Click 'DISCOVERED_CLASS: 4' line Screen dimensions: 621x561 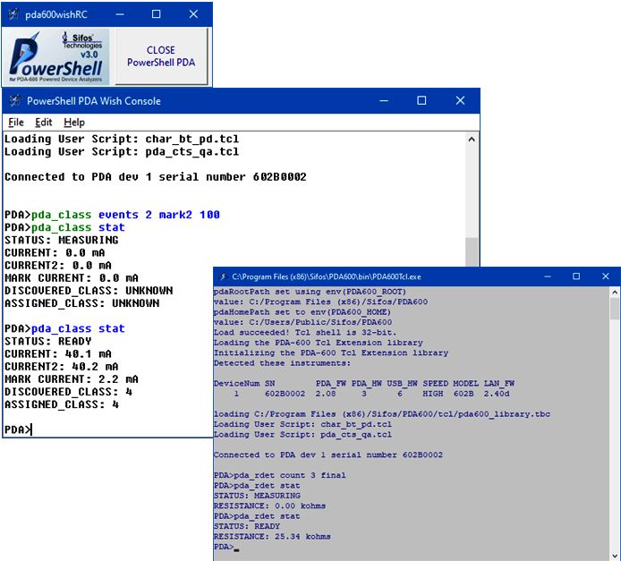(x=68, y=392)
